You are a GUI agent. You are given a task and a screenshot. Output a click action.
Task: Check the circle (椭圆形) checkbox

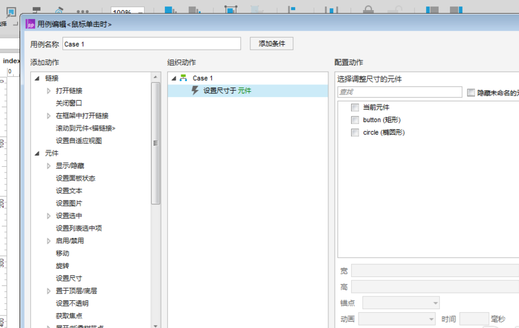355,133
